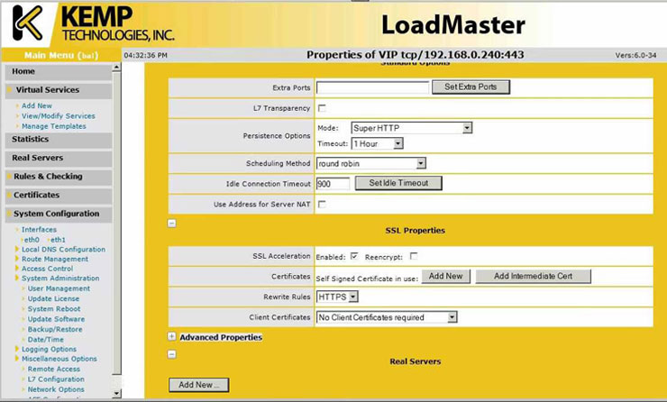The image size is (667, 402).
Task: Click the Set Extra Ports button
Action: coord(471,87)
